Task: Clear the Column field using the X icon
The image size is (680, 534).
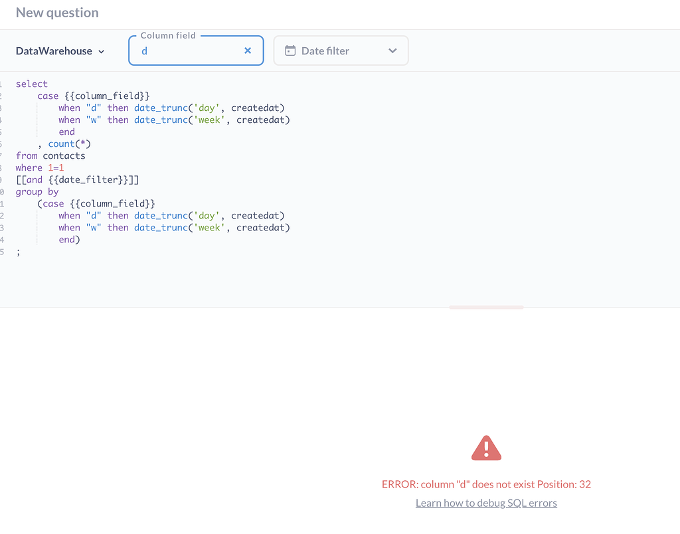Action: tap(248, 50)
